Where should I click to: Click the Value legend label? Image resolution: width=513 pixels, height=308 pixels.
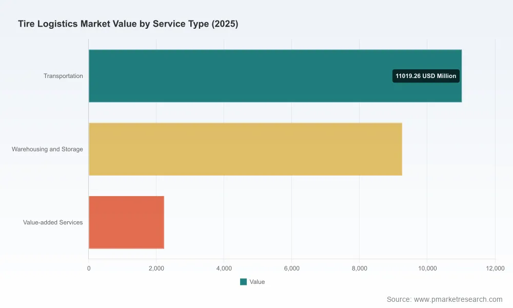pyautogui.click(x=257, y=282)
